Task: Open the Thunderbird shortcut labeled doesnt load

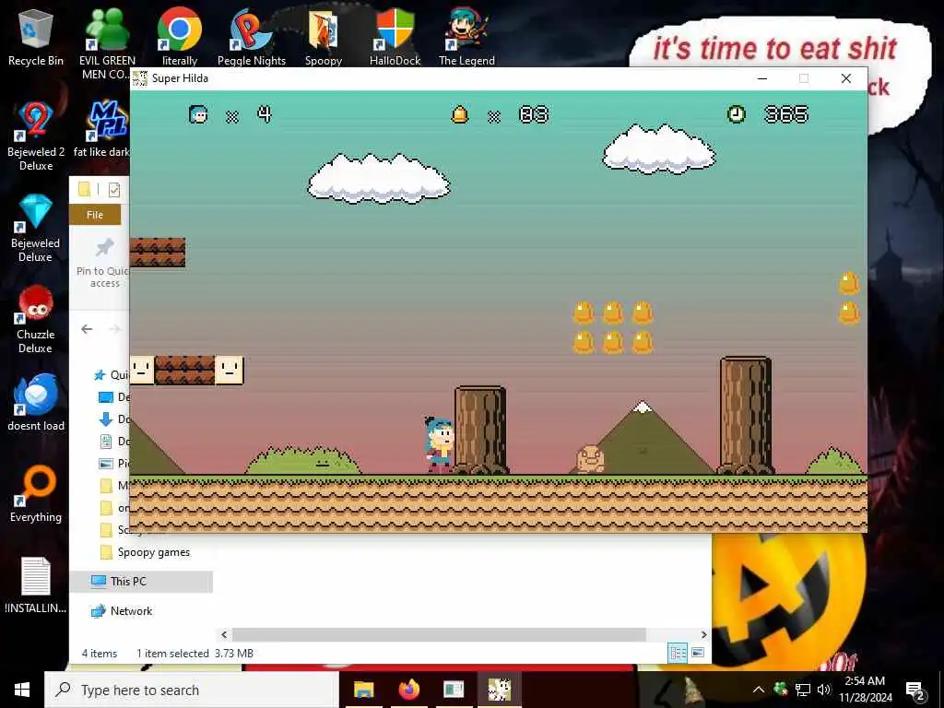Action: [x=36, y=402]
